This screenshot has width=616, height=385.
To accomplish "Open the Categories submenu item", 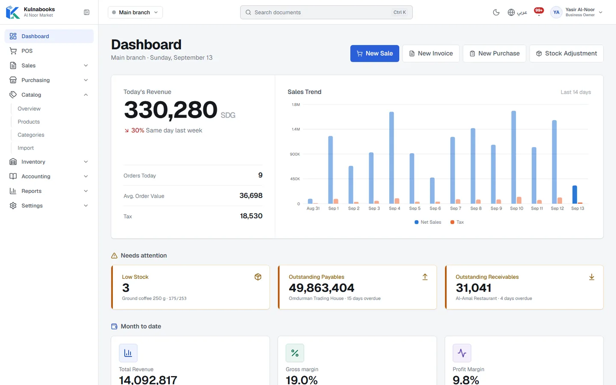I will click(31, 135).
